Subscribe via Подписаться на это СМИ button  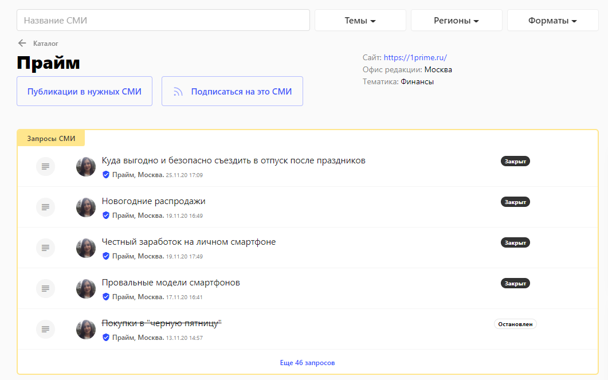(232, 92)
